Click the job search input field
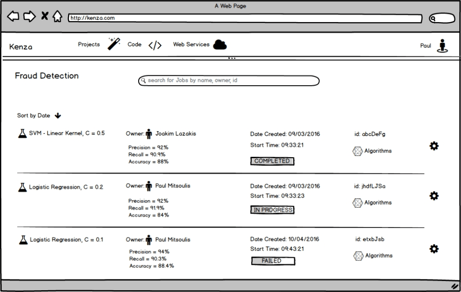This screenshot has height=292, width=461. [229, 81]
